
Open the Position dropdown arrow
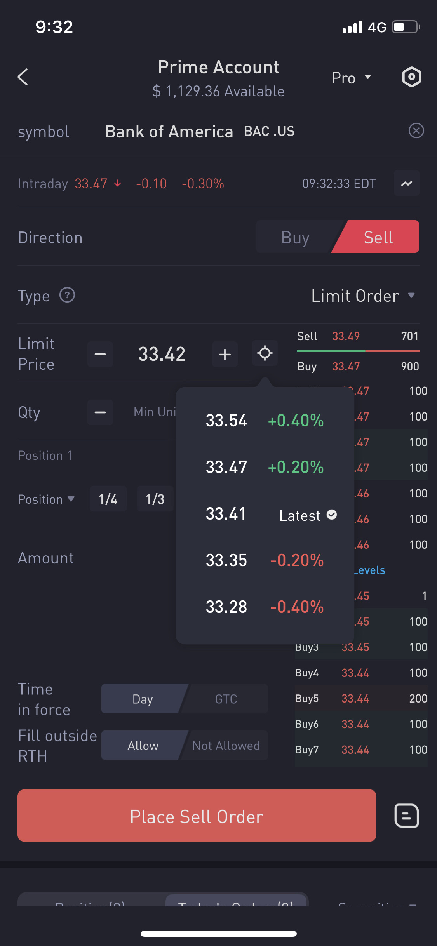tap(71, 499)
